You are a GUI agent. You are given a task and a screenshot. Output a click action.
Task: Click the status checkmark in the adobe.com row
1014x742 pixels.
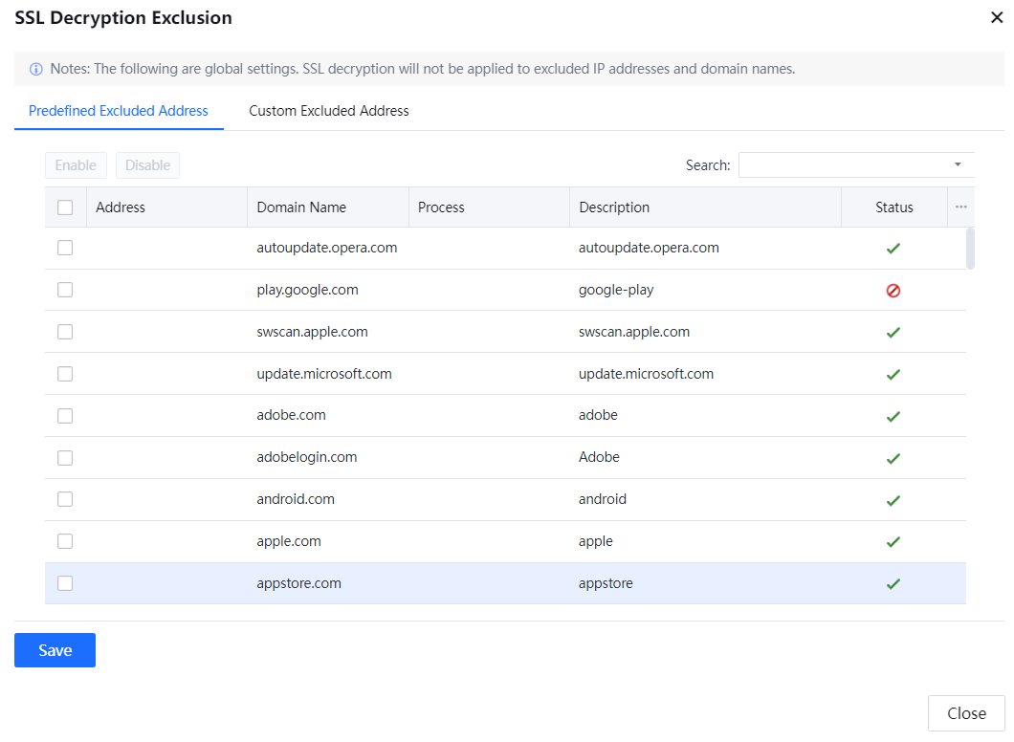tap(893, 417)
